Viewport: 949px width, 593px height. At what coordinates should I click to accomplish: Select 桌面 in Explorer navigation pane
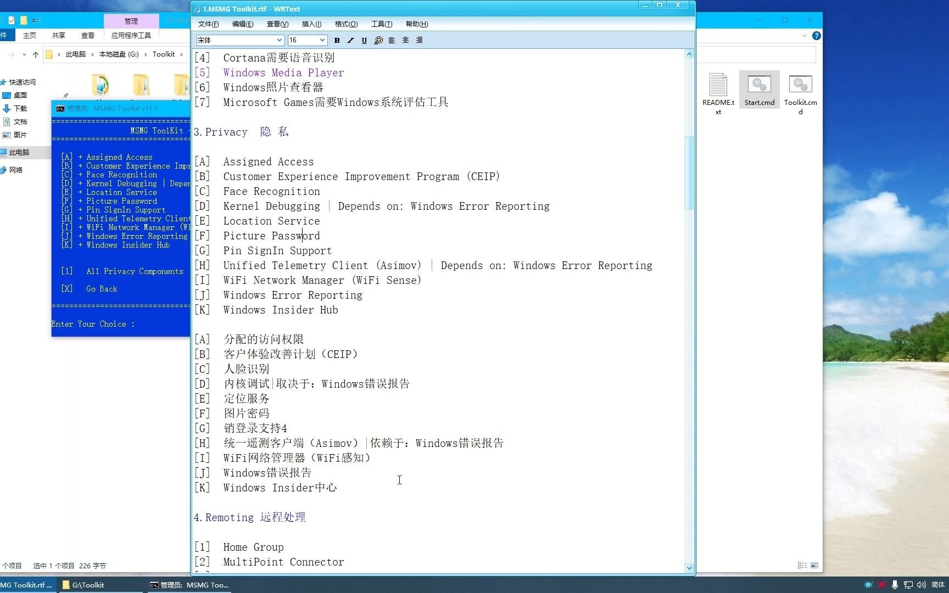tap(20, 96)
